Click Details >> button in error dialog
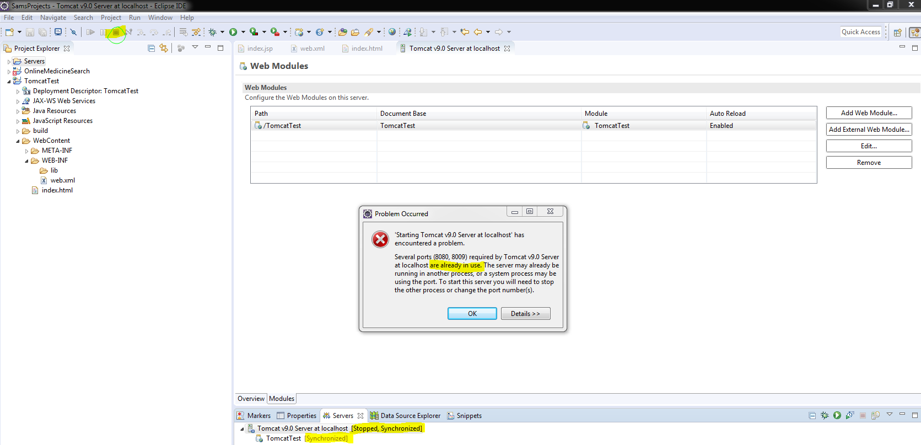This screenshot has height=445, width=921. [x=525, y=314]
